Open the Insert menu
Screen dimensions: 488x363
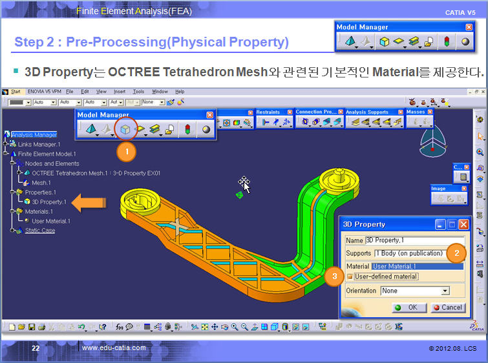[x=120, y=92]
